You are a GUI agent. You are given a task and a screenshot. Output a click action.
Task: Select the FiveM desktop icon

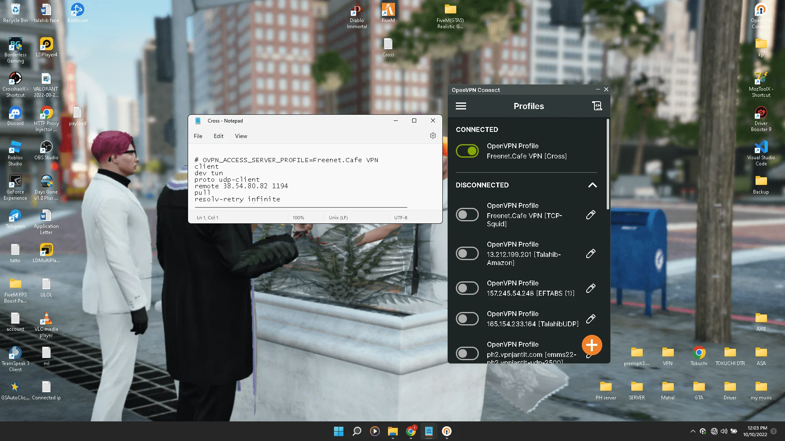(388, 13)
